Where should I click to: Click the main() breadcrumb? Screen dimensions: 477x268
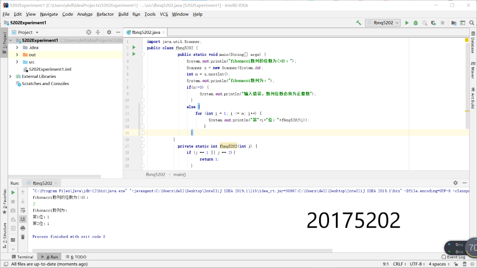pyautogui.click(x=179, y=174)
